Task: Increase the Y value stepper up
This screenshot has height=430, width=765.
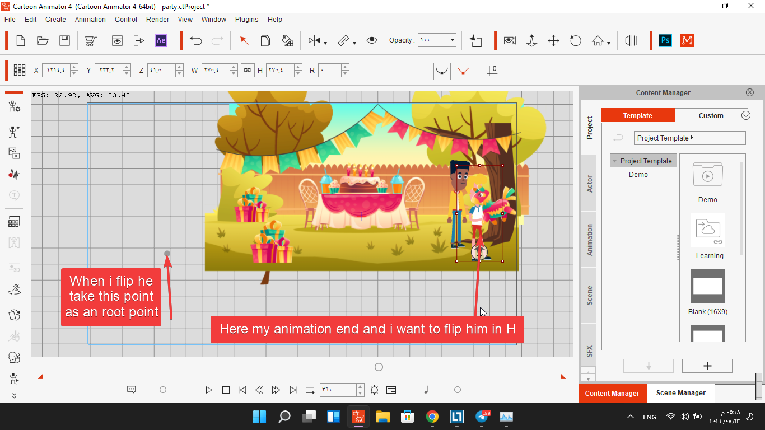Action: click(x=127, y=67)
